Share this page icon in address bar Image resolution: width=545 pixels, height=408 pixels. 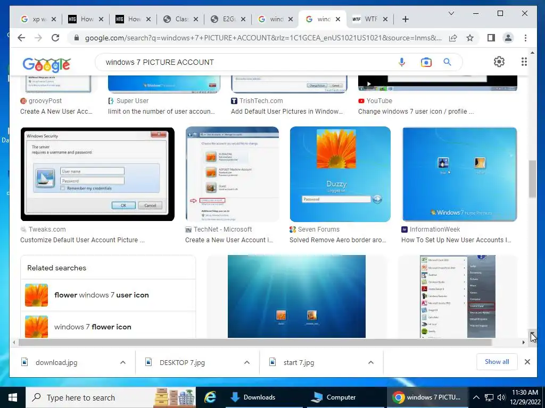(452, 38)
